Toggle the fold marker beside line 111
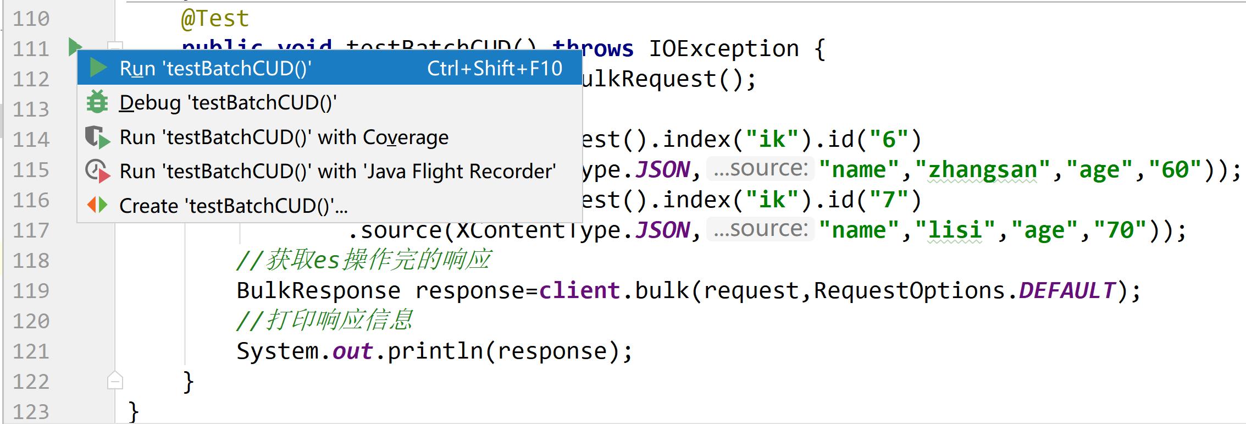 115,46
